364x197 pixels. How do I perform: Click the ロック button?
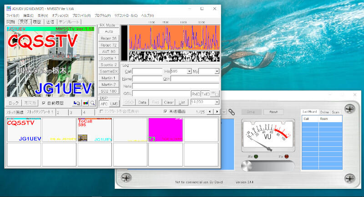pos(14,103)
